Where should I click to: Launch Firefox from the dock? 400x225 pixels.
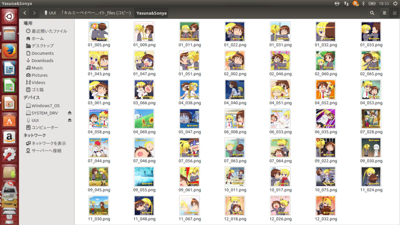(x=9, y=51)
